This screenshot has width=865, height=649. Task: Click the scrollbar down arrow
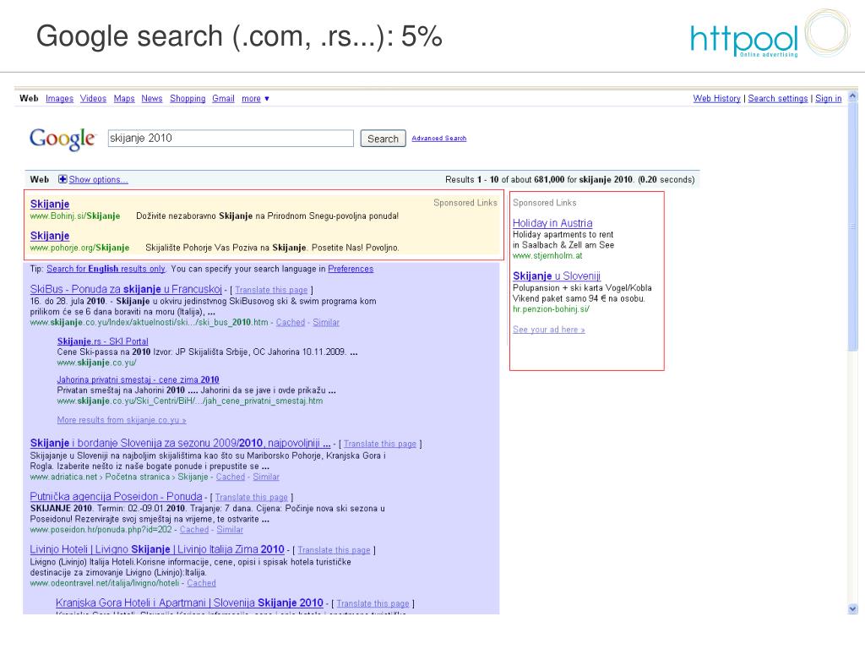pyautogui.click(x=852, y=608)
